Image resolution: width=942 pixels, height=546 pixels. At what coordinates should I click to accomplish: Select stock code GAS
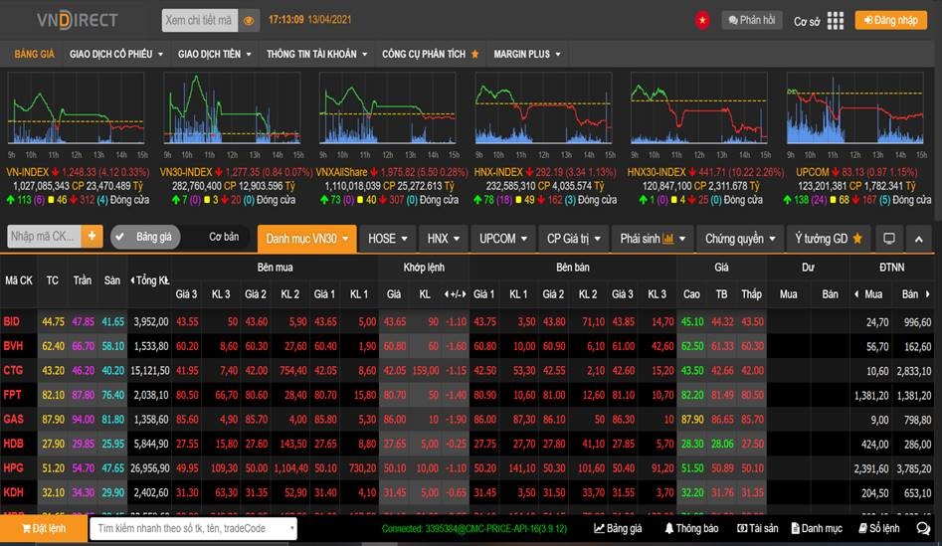tap(13, 420)
